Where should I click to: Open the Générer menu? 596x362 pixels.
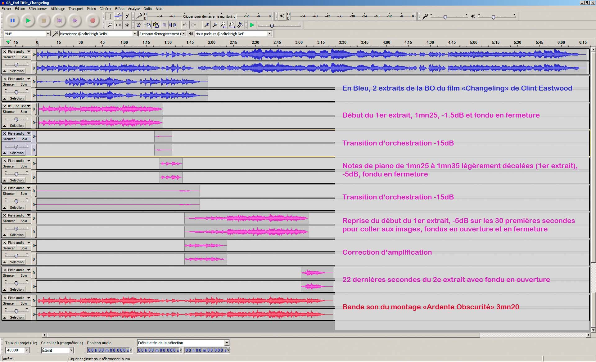point(105,9)
